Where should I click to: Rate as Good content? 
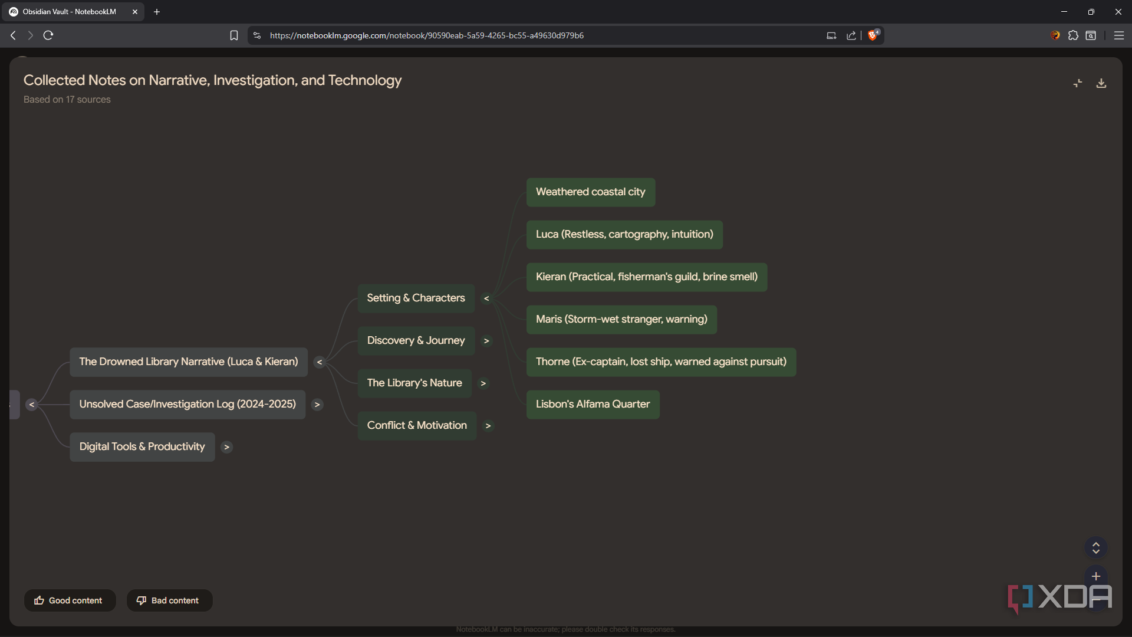pyautogui.click(x=70, y=600)
